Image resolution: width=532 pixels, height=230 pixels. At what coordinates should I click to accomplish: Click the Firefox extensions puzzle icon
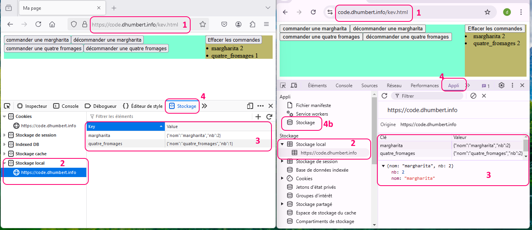tap(252, 24)
